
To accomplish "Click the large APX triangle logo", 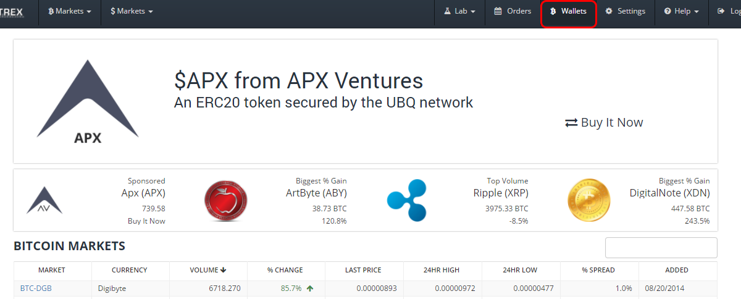I will point(88,102).
